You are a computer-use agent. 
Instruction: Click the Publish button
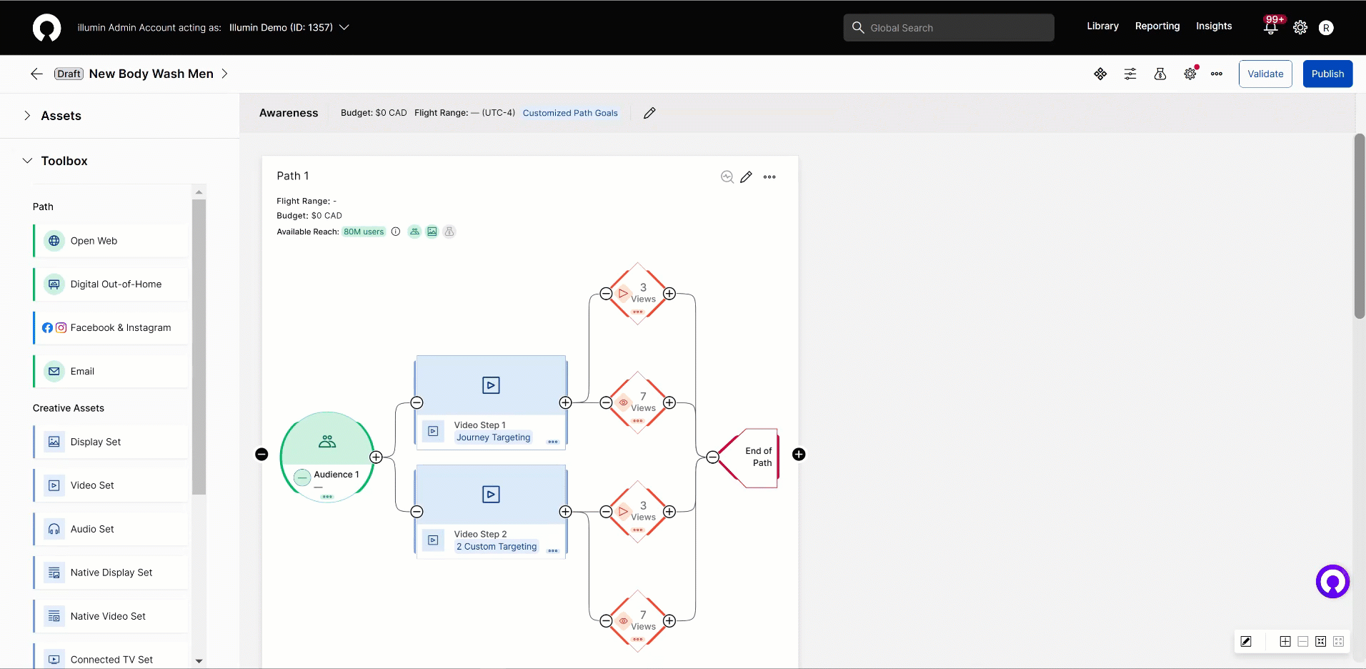pos(1327,74)
